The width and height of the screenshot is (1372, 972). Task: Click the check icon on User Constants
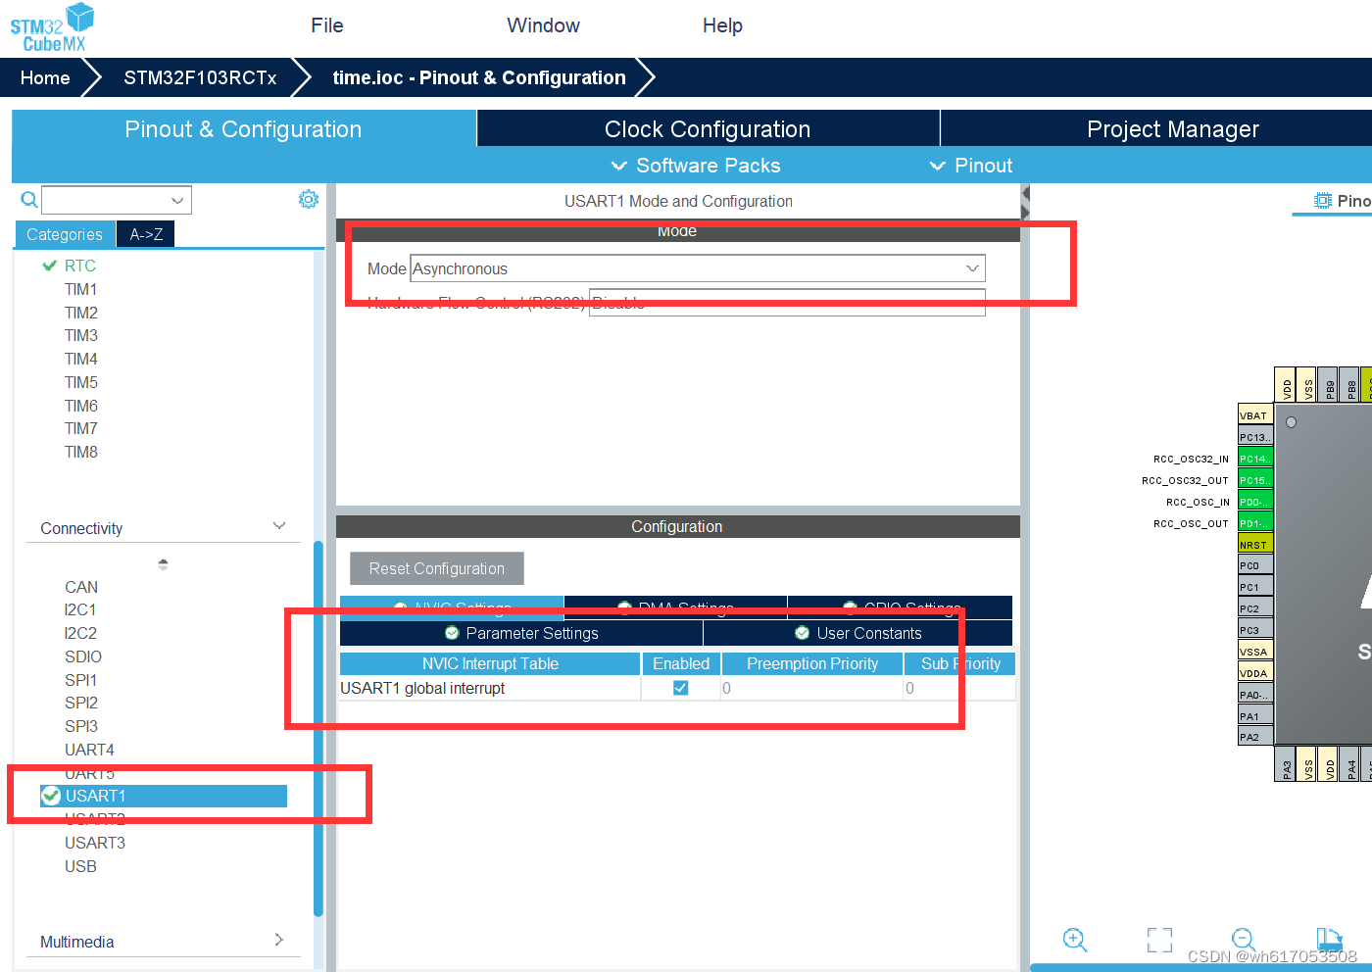click(802, 633)
